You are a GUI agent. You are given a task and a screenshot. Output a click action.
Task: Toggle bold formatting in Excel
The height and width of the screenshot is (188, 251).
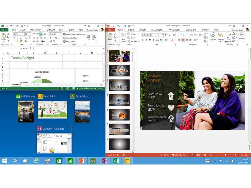(x=15, y=37)
